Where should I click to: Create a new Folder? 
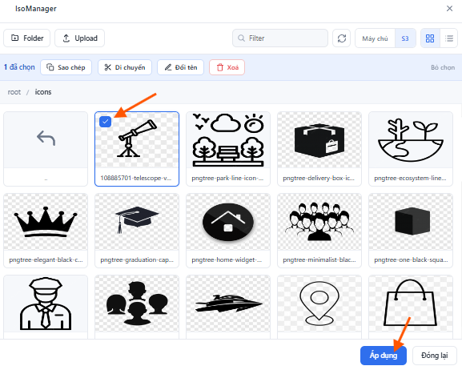pyautogui.click(x=26, y=38)
